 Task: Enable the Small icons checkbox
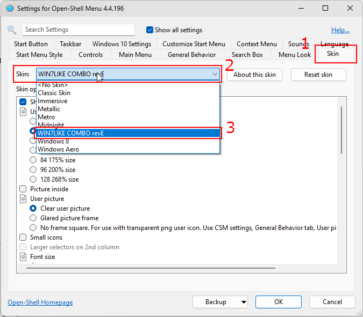(x=23, y=237)
